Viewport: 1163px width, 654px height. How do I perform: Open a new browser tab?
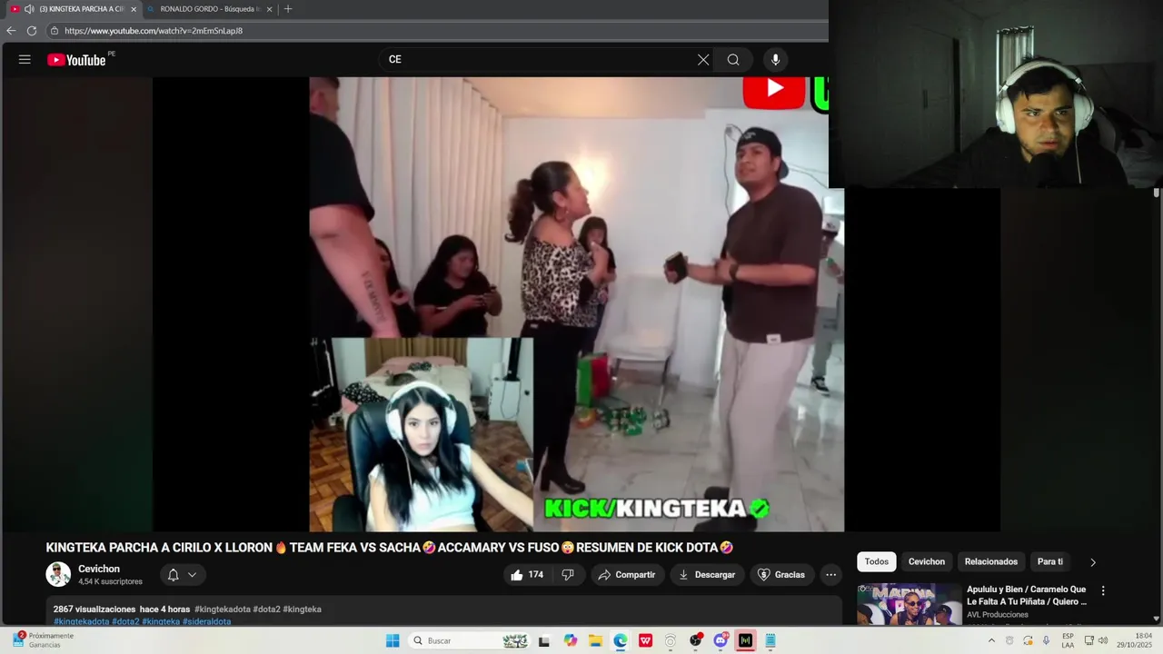point(288,9)
